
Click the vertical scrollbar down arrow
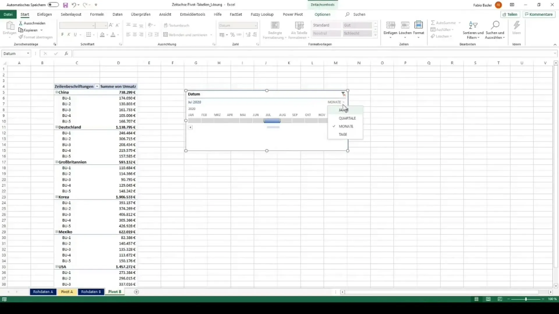click(x=556, y=286)
